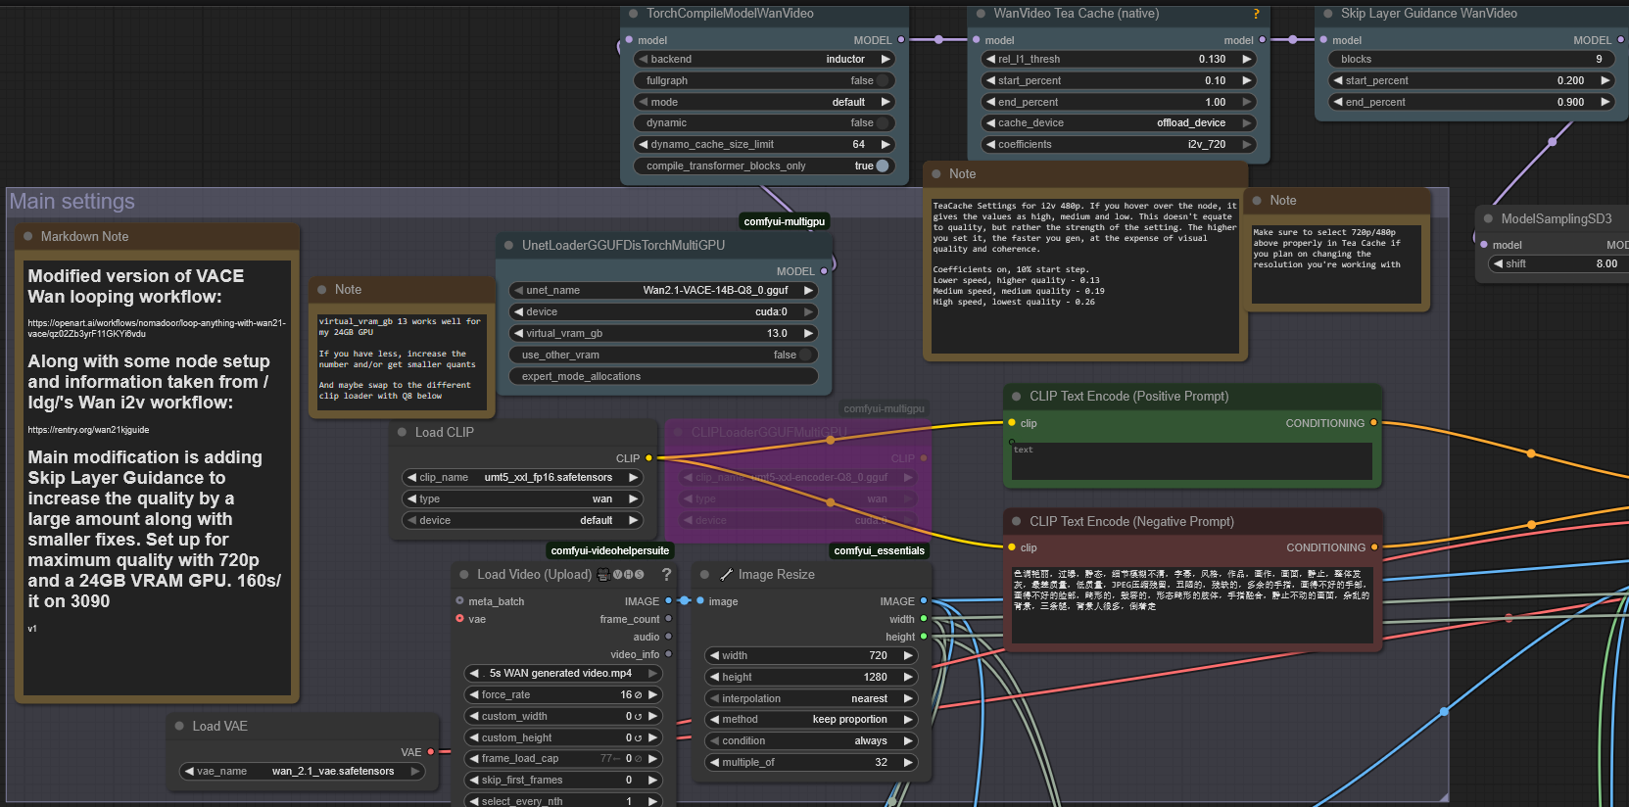Click the comfyui-multigpu badge above UnetLoader

(785, 221)
